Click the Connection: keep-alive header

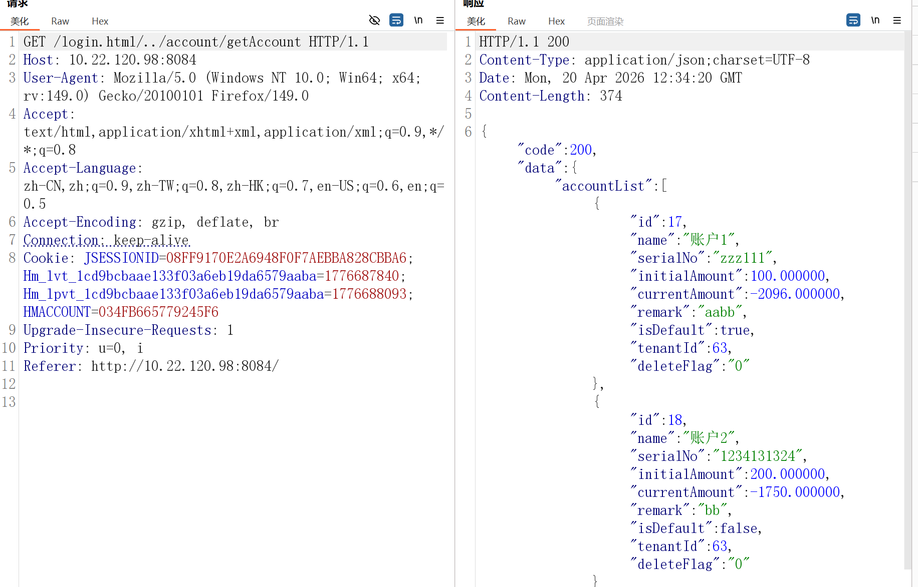107,240
